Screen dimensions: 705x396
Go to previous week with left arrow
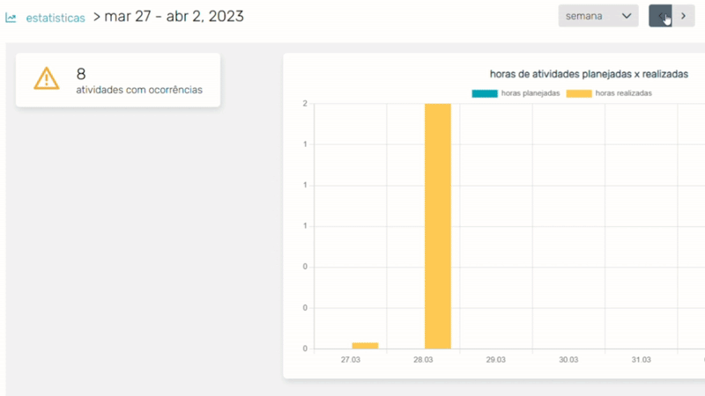(x=661, y=16)
